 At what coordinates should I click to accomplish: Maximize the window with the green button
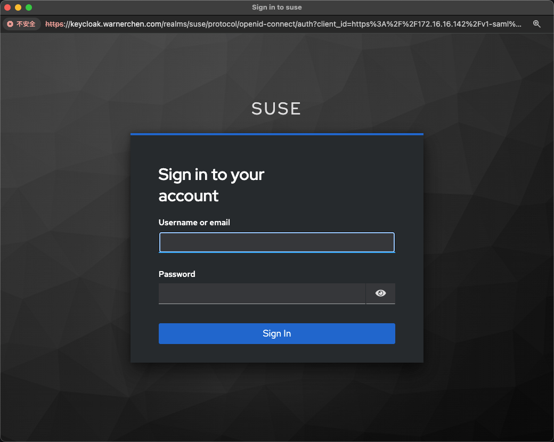click(29, 7)
